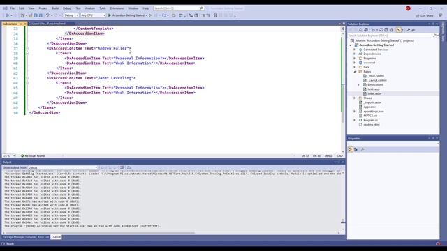
Task: Open the Any CPU platform dropdown
Action: tap(93, 15)
